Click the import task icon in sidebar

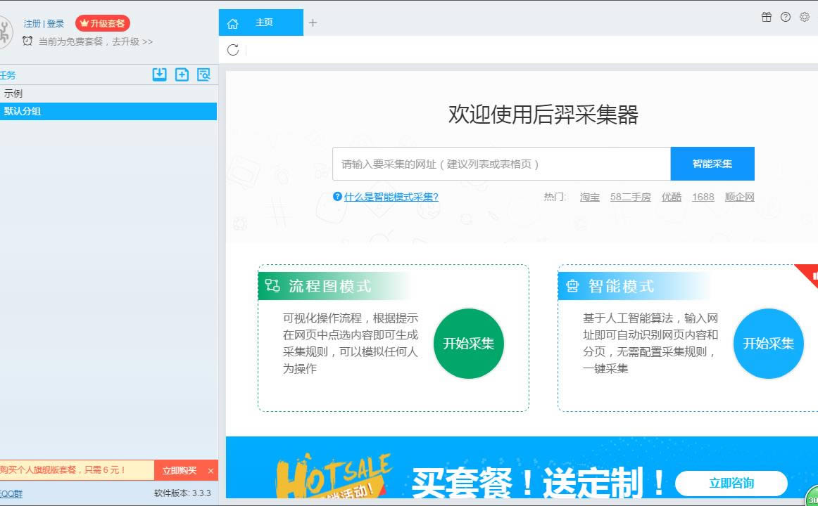tap(160, 74)
